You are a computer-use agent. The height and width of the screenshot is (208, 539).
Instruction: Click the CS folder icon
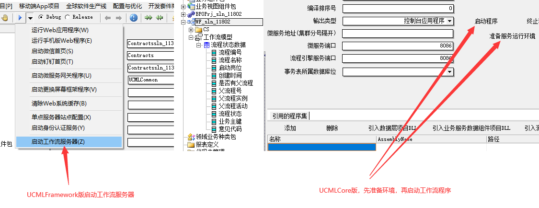199,30
